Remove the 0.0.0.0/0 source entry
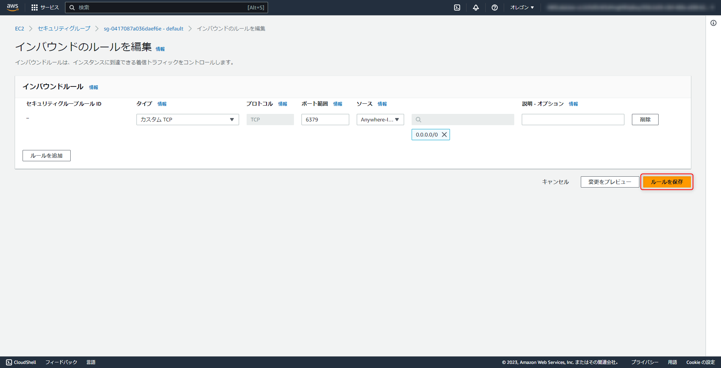Screen dimensions: 721x368 pos(444,134)
